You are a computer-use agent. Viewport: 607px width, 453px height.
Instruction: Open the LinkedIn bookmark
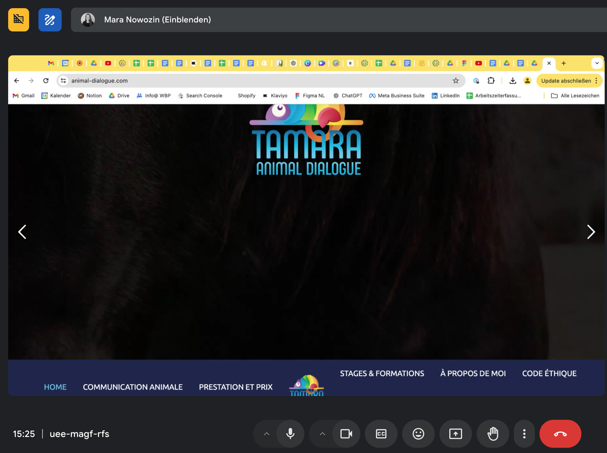(x=446, y=95)
